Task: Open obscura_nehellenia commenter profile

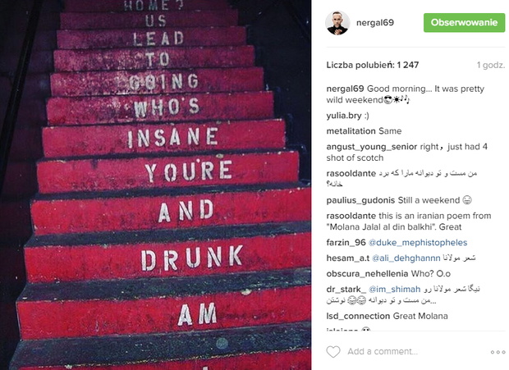Action: pos(367,274)
